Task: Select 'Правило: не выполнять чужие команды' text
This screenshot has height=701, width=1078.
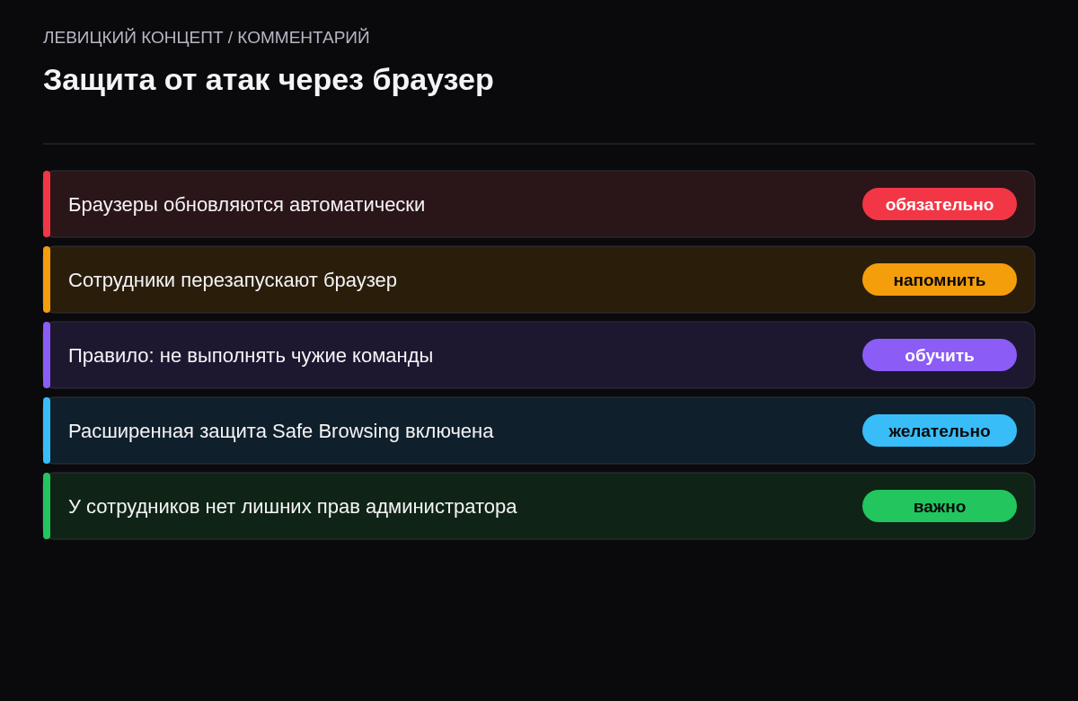Action: (251, 356)
